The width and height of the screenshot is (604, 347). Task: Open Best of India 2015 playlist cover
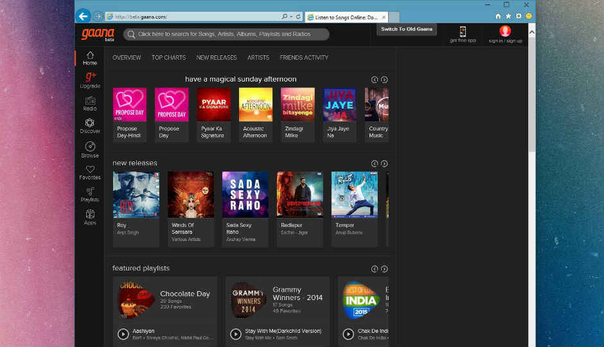pyautogui.click(x=361, y=300)
